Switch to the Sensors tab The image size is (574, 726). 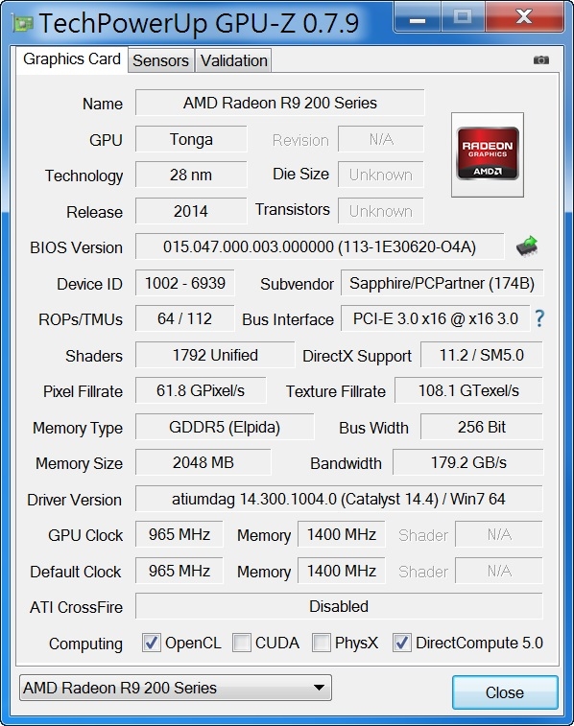pos(160,60)
